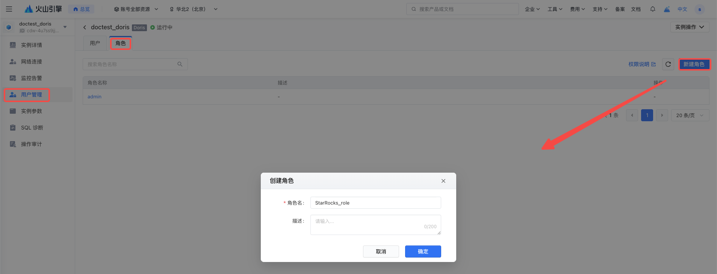
Task: Open the 实例操作 dropdown
Action: point(690,27)
